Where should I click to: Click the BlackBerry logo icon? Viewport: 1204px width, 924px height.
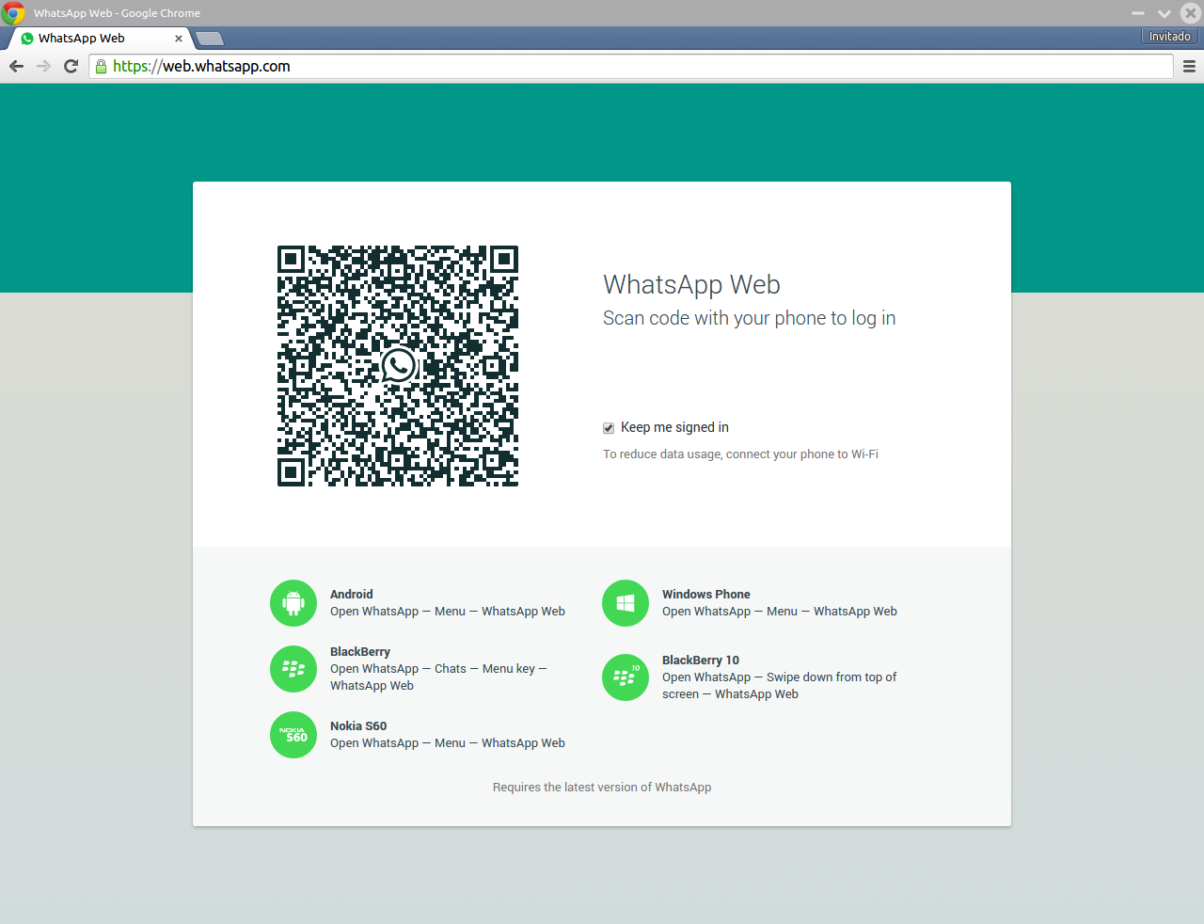coord(293,669)
